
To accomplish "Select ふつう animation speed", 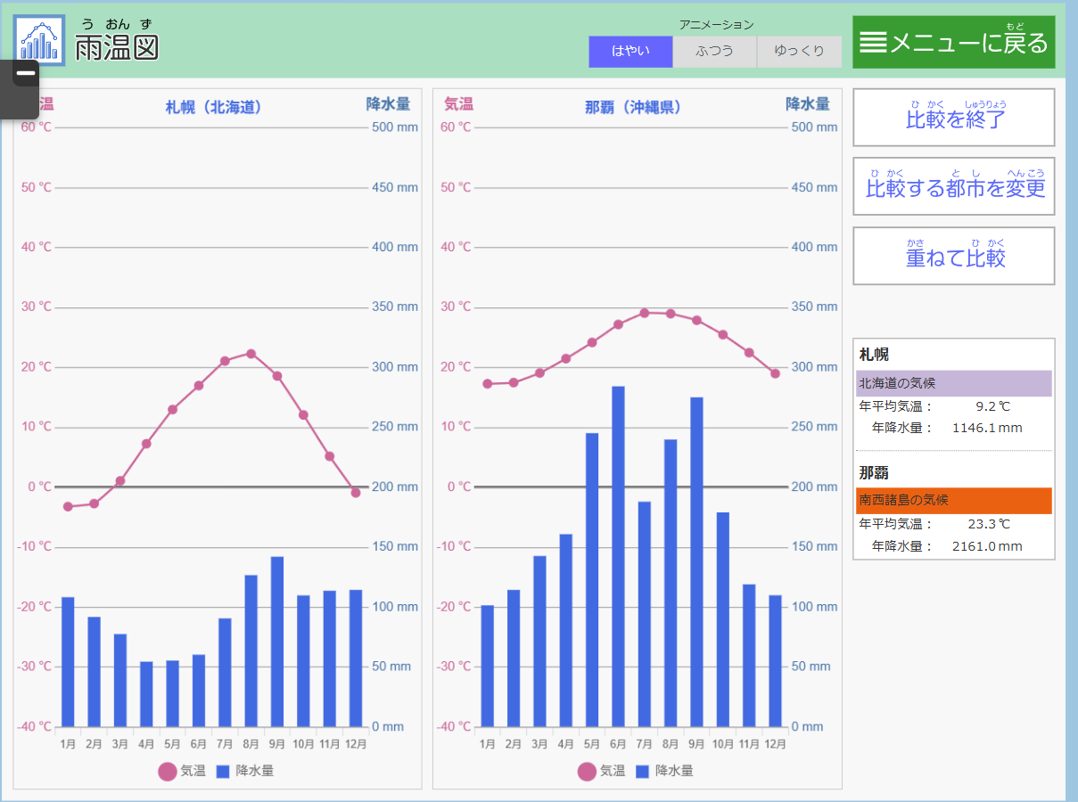I will pyautogui.click(x=714, y=52).
